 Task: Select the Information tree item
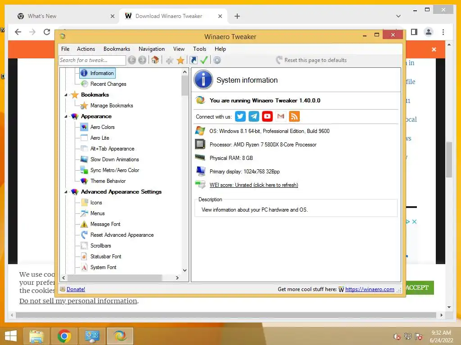tap(98, 73)
